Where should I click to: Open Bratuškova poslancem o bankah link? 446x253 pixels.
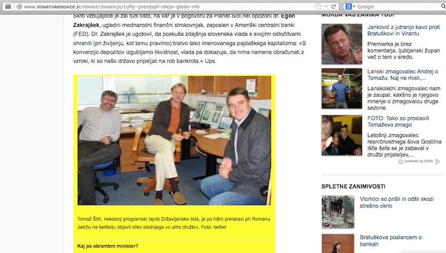391,241
